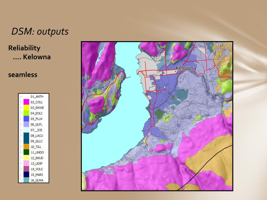The width and height of the screenshot is (267, 200).
Task: Click the 13_UDIF legend label
Action: pyautogui.click(x=37, y=164)
